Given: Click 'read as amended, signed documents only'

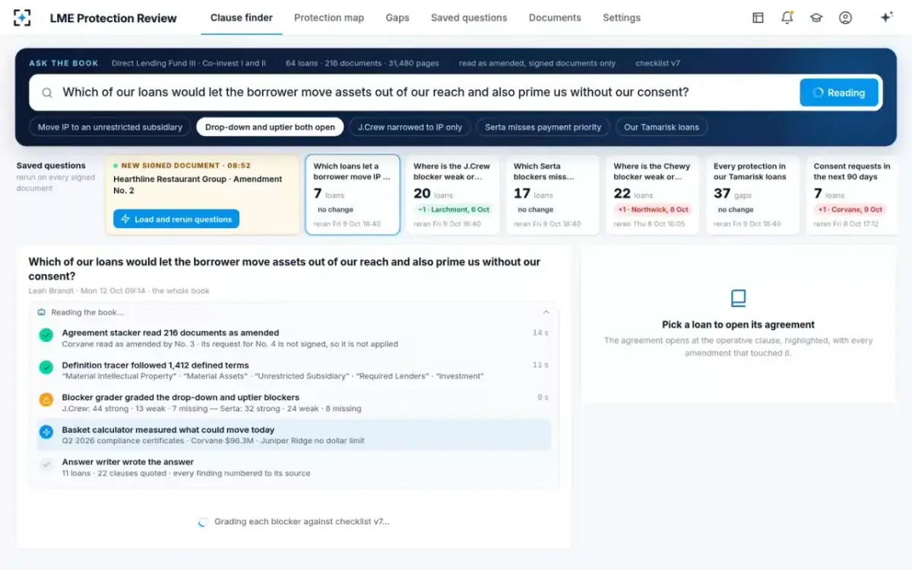Looking at the screenshot, I should (x=537, y=64).
